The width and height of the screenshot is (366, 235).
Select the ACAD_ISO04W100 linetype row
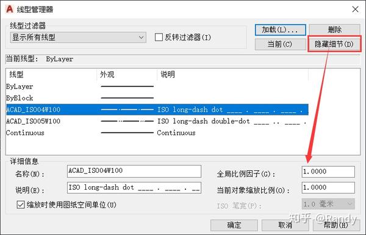click(157, 109)
